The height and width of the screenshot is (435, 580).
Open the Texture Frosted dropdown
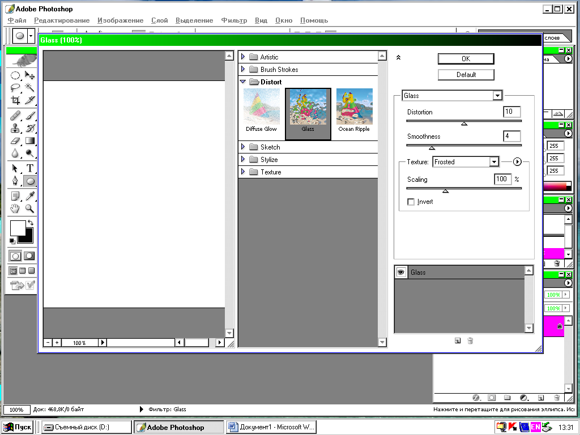(x=494, y=161)
